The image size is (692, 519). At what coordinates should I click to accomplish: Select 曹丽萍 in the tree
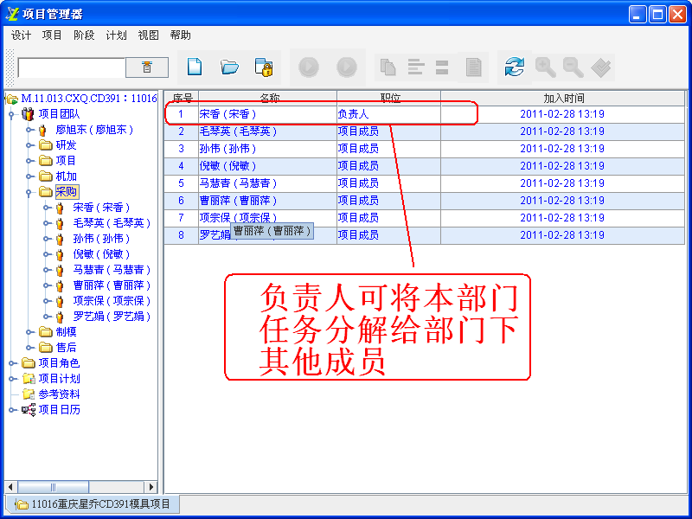click(x=112, y=285)
